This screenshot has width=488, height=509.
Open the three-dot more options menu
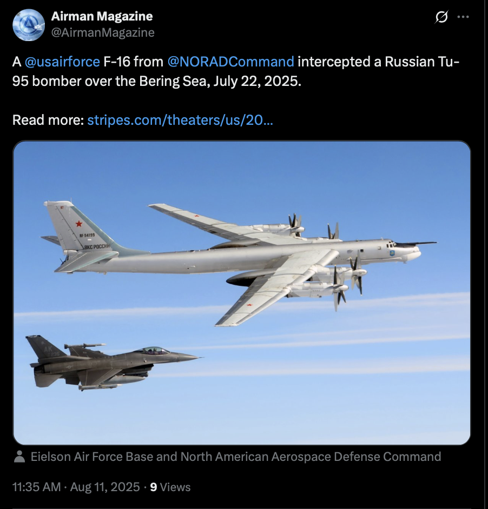point(463,17)
